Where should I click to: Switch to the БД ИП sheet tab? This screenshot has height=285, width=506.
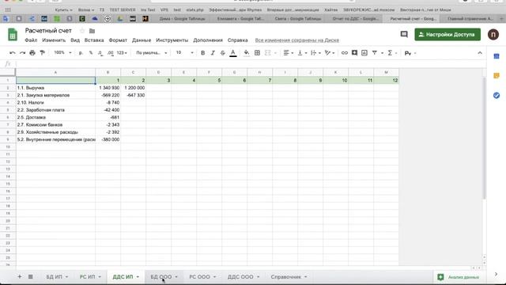[54, 277]
